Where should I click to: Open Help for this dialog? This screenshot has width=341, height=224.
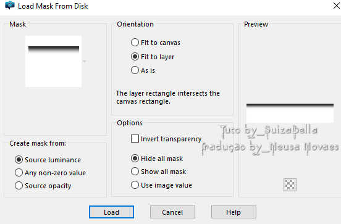234,212
